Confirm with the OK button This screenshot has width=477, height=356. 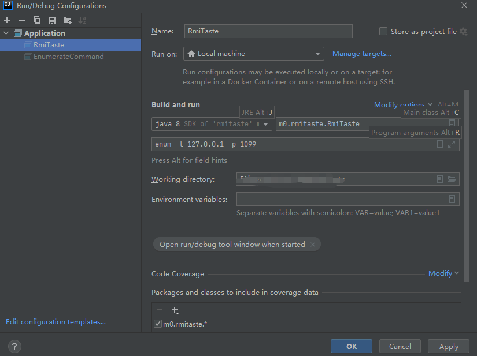352,346
